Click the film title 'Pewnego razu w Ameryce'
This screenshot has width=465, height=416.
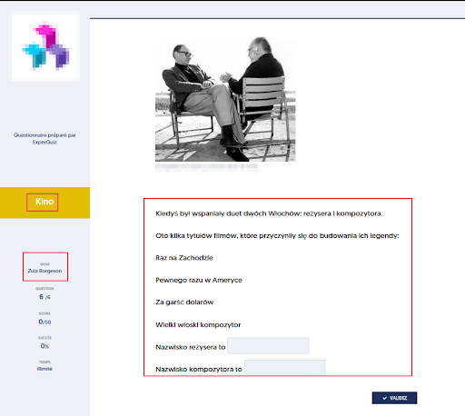(199, 280)
